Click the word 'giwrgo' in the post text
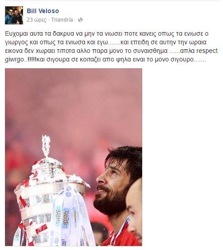Viewport: 223px width, 250px height. click(x=14, y=60)
